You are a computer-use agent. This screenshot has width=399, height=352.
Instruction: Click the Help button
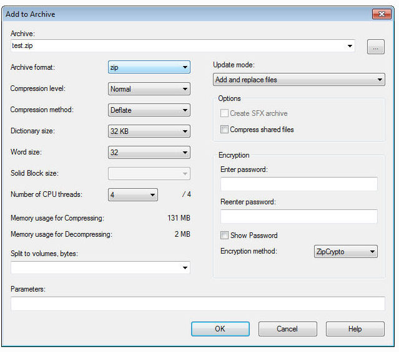point(355,329)
